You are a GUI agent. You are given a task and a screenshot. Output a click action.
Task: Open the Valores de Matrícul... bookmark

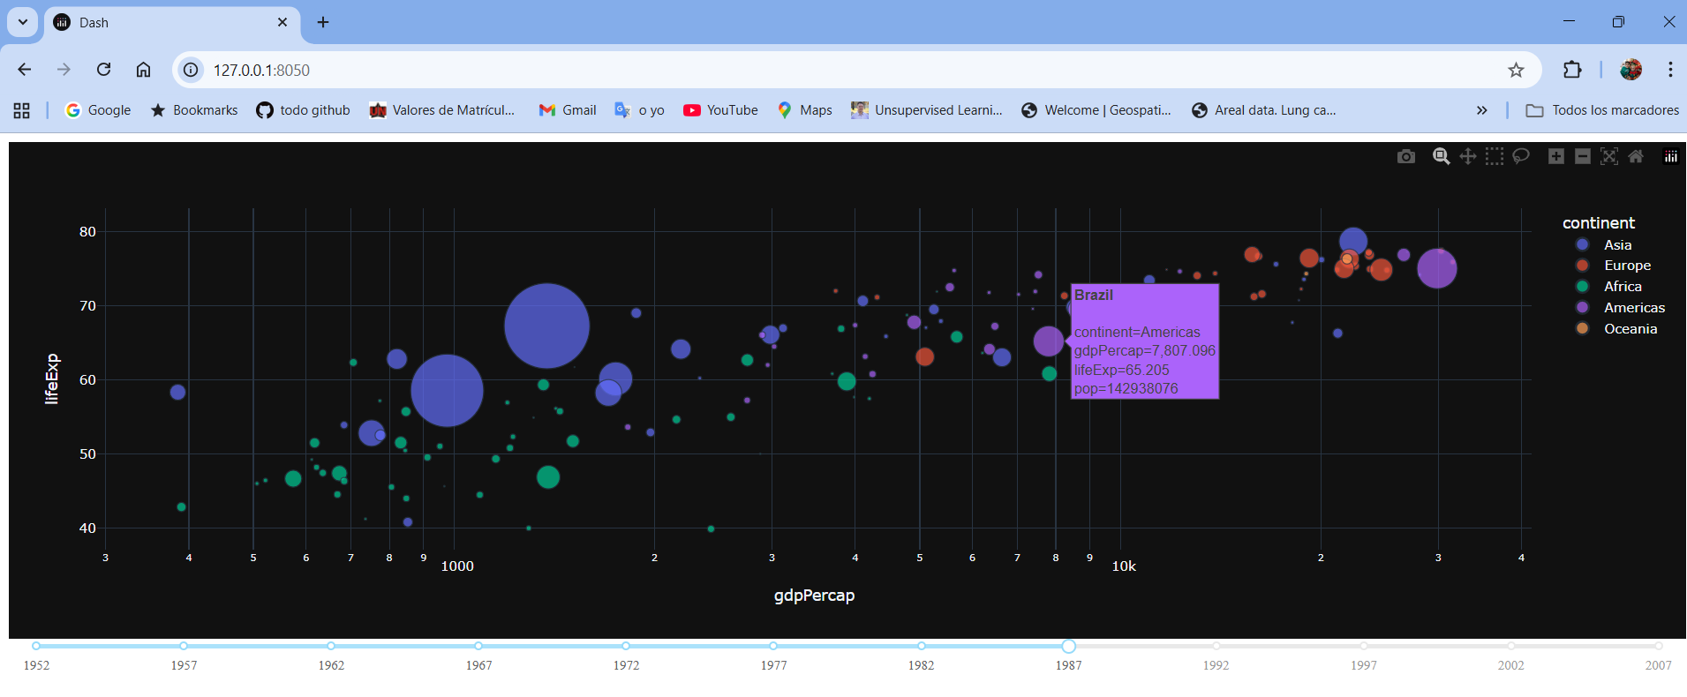(x=442, y=110)
